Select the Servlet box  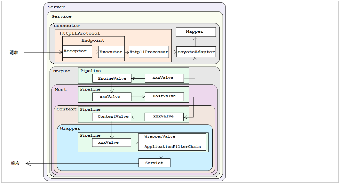[154, 163]
